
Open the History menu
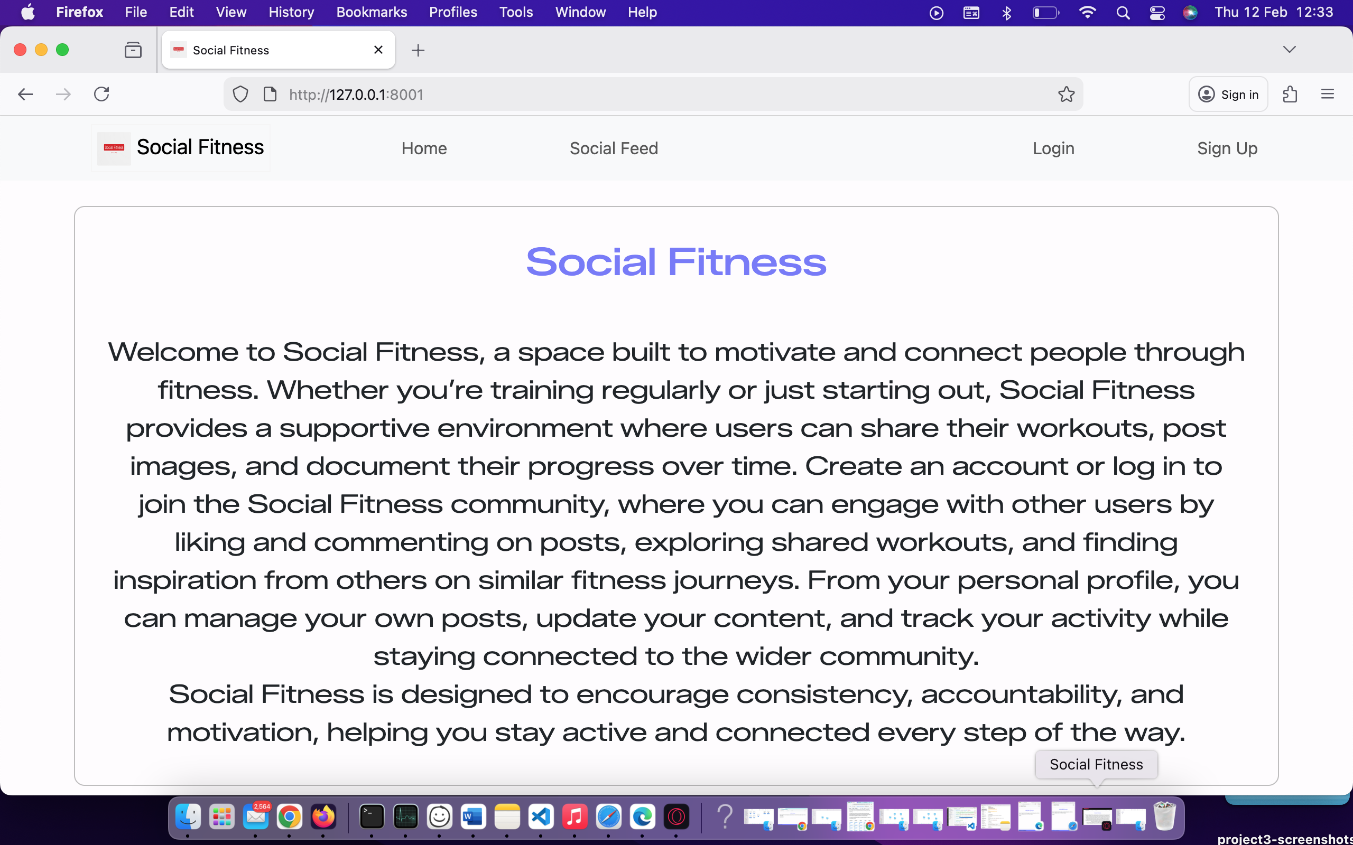tap(291, 12)
